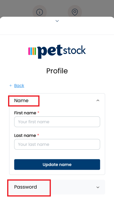This screenshot has width=114, height=201.
Task: Click the Update name button
Action: pos(57,164)
